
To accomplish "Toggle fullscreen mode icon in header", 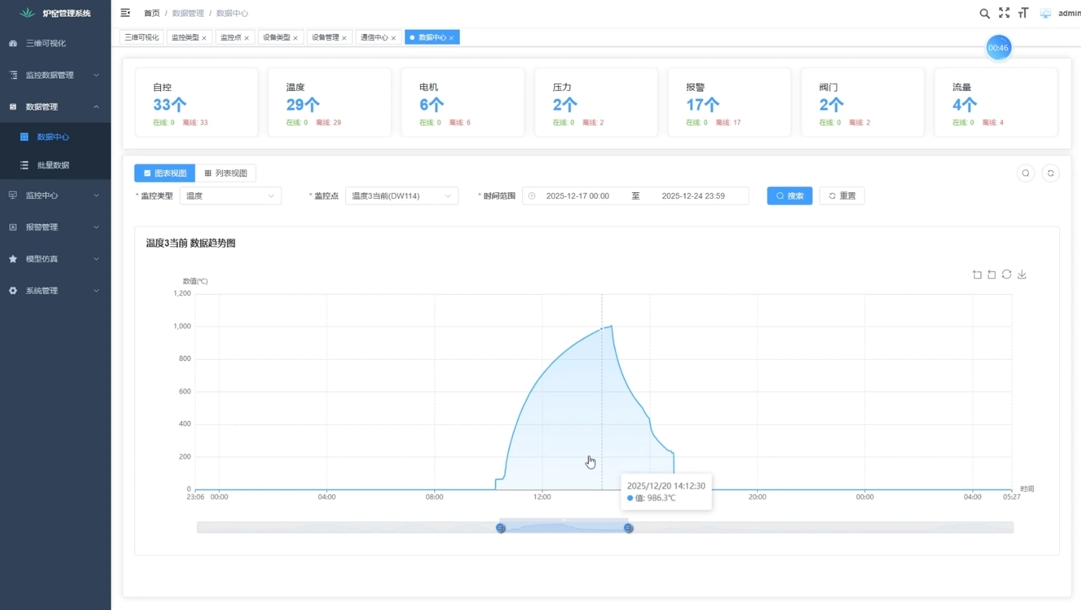I will pyautogui.click(x=1004, y=13).
